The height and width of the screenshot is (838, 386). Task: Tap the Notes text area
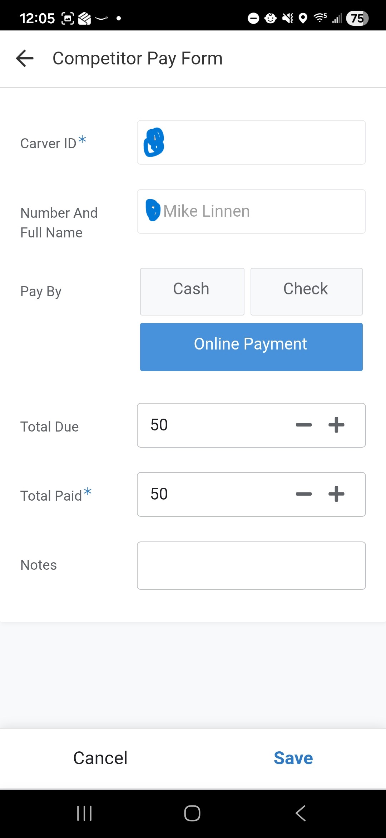pos(251,565)
